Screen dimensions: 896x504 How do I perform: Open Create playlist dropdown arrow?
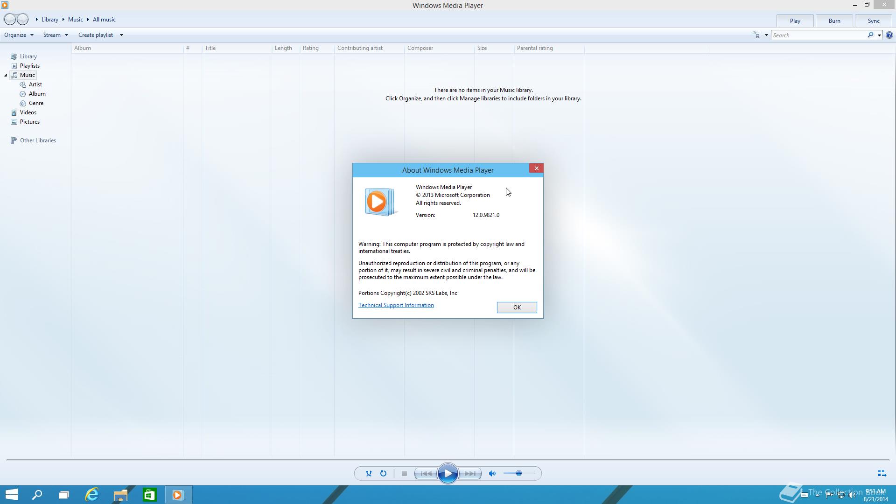click(121, 35)
